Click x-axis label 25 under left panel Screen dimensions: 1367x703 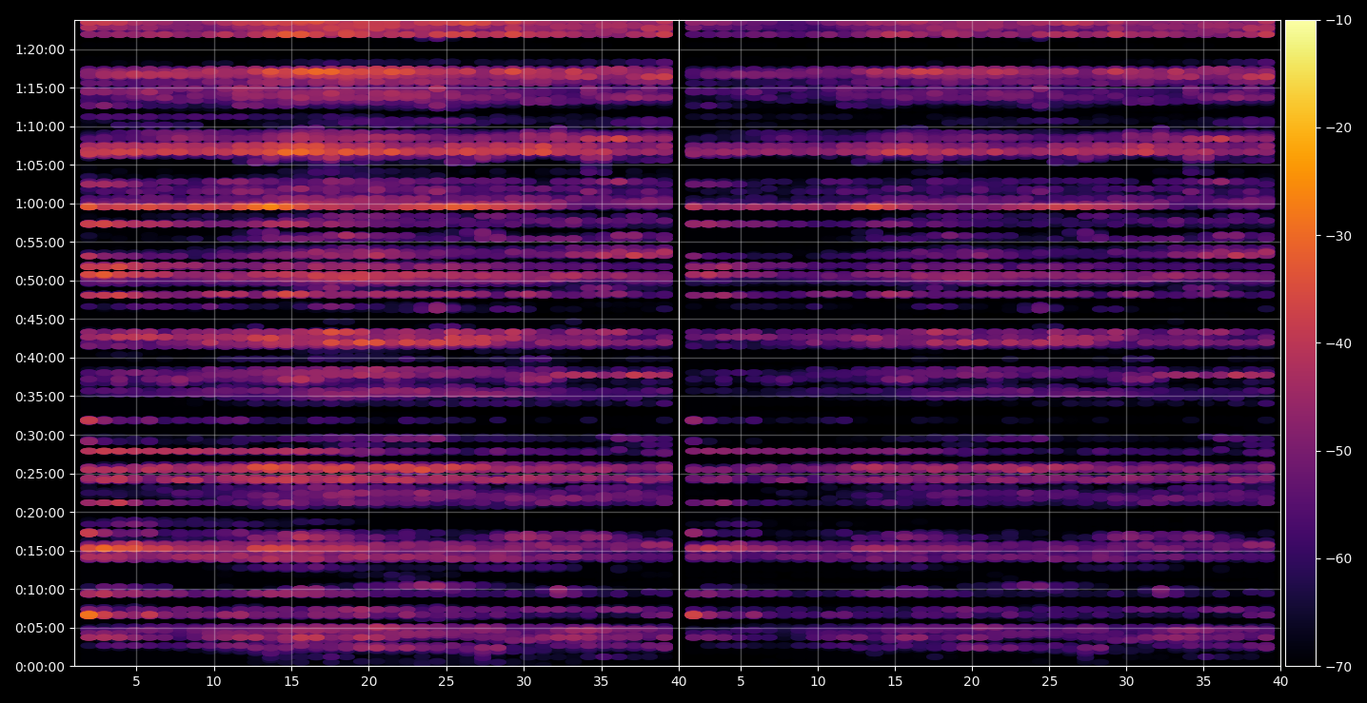click(446, 682)
